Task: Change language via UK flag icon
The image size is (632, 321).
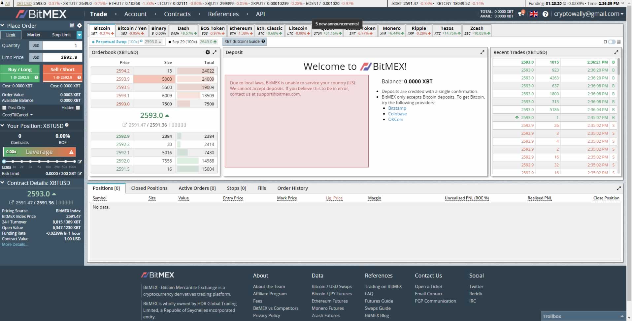Action: (534, 14)
